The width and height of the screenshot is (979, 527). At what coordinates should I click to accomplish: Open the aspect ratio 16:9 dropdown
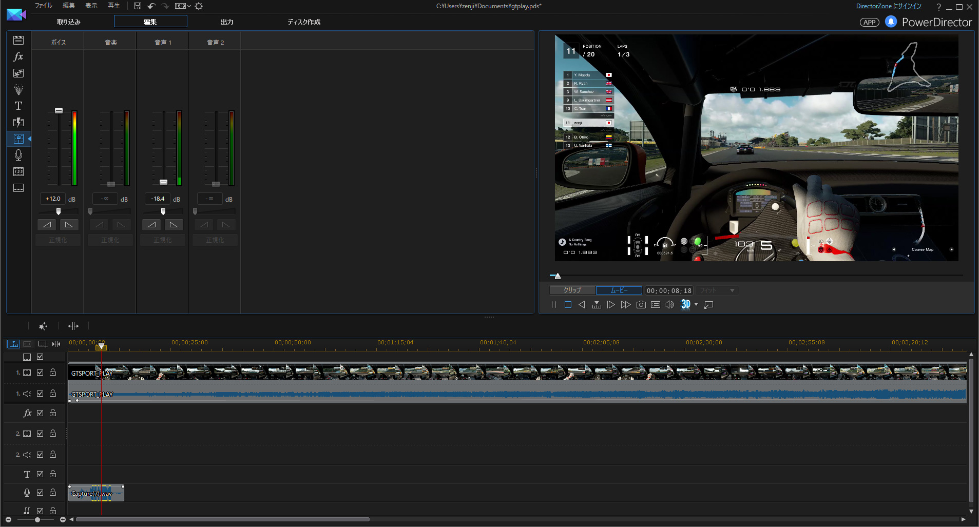coord(183,6)
